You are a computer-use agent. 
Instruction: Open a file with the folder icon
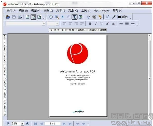coord(8,17)
